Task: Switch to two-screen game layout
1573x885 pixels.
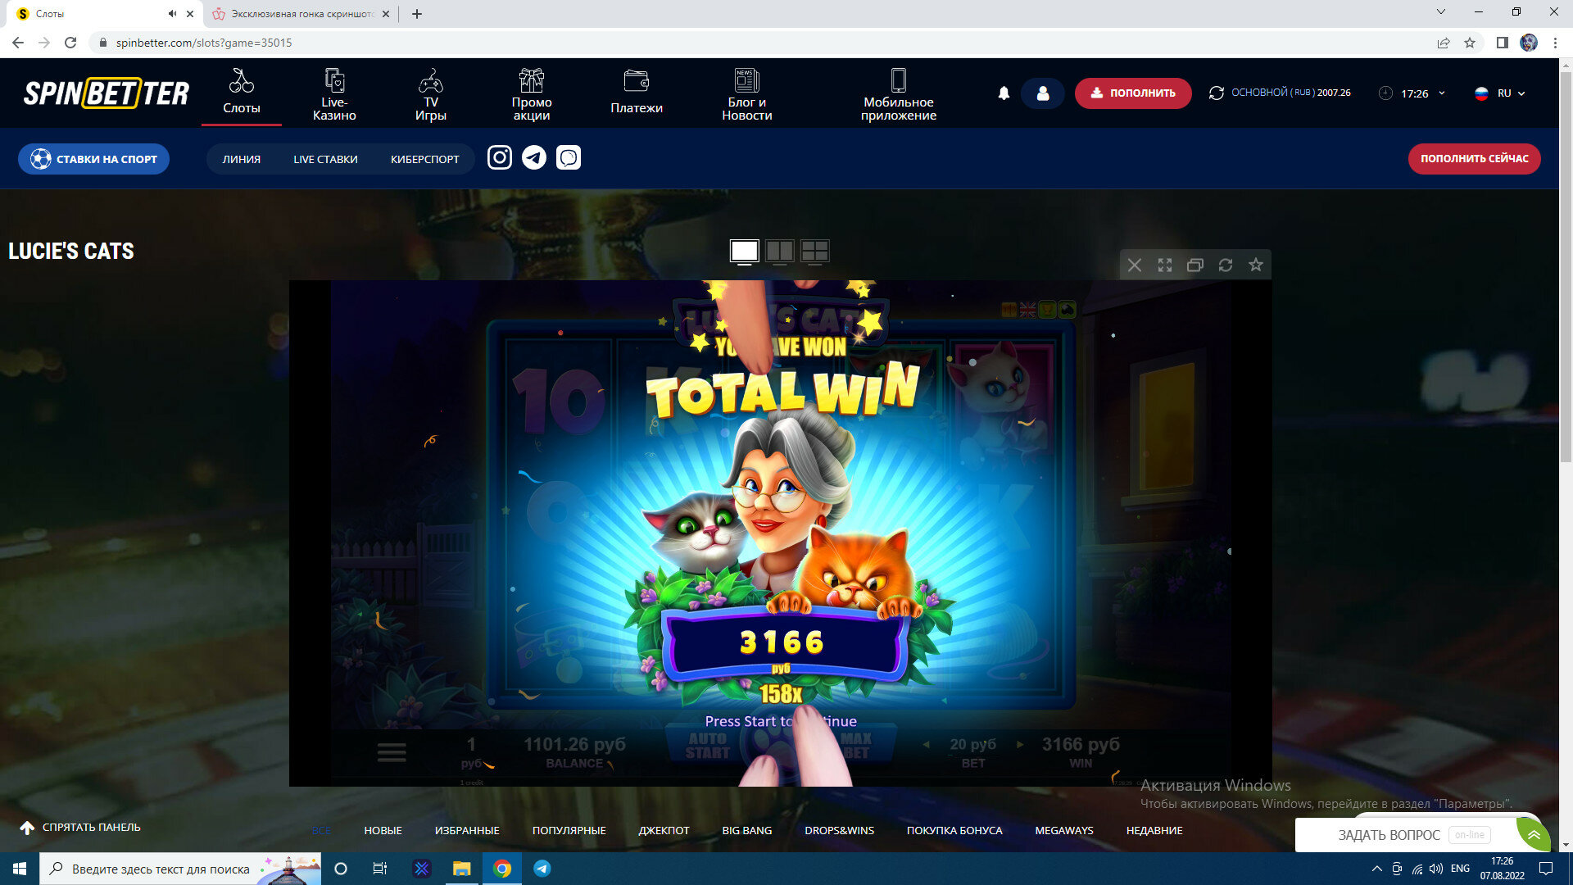Action: point(779,251)
